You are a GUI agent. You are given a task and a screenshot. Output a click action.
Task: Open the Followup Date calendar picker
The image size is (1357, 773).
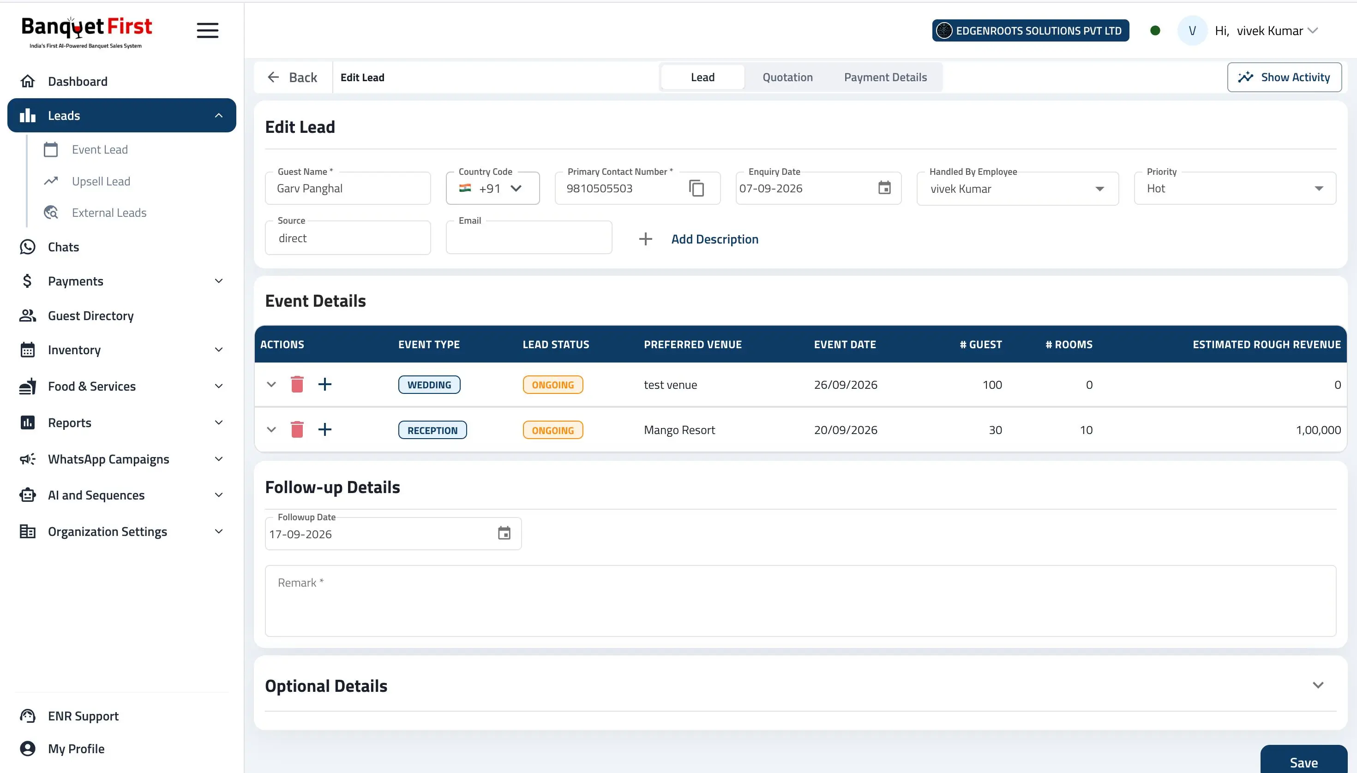click(x=504, y=533)
